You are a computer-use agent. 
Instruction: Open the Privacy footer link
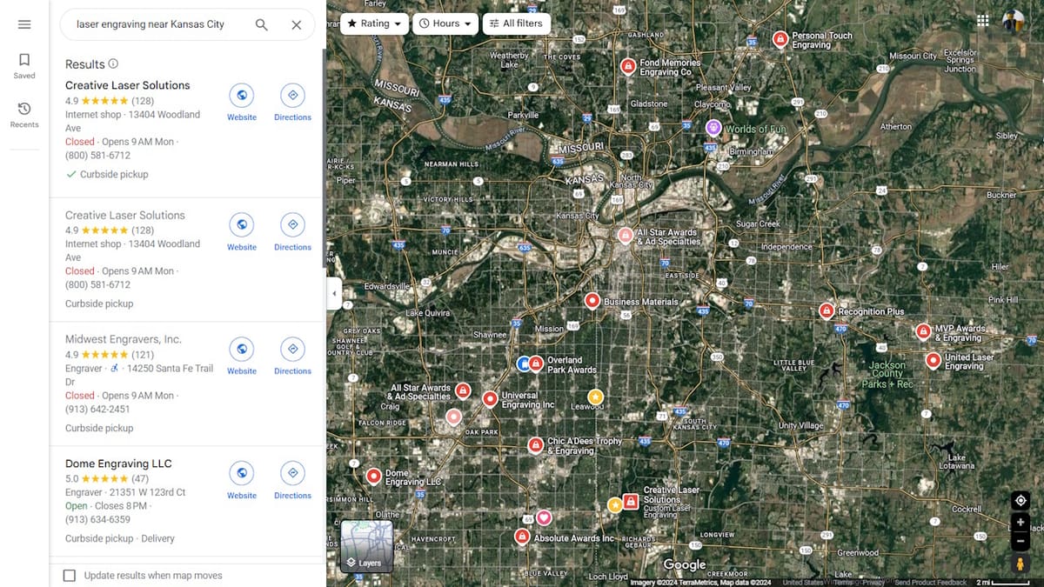tap(873, 583)
